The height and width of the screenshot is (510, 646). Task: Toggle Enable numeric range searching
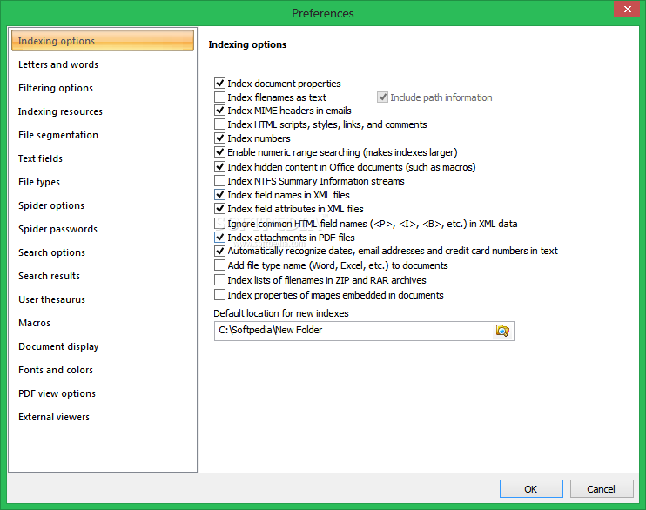pos(220,152)
